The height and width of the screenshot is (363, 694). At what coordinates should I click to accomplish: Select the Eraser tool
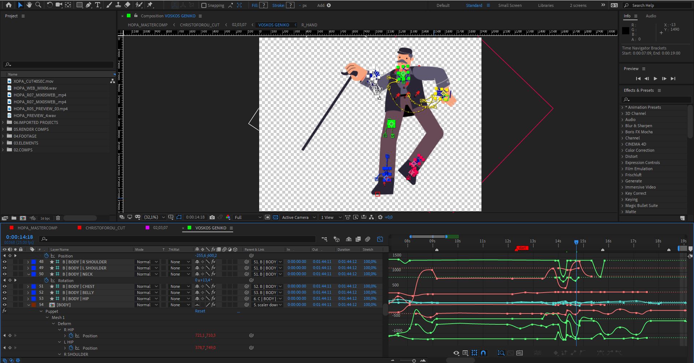coord(127,5)
